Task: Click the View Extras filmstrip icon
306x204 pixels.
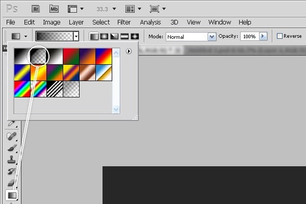Action: (x=72, y=9)
